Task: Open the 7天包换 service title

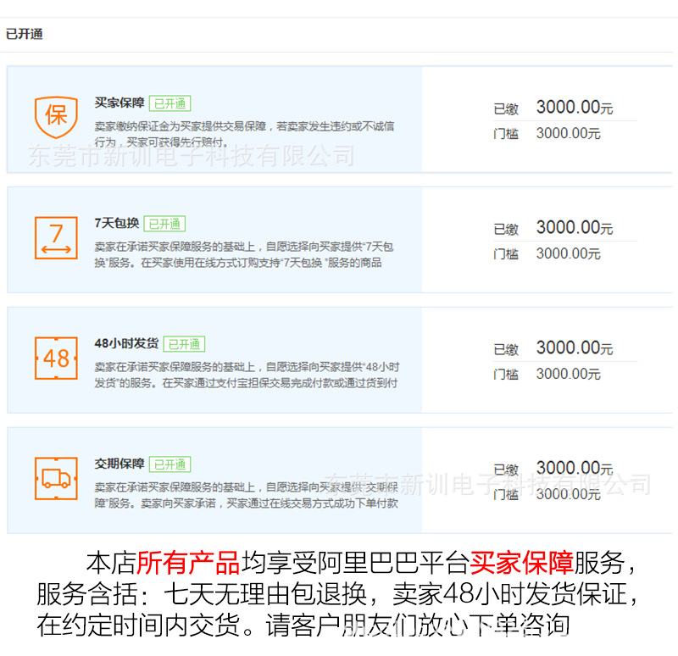Action: point(117,223)
